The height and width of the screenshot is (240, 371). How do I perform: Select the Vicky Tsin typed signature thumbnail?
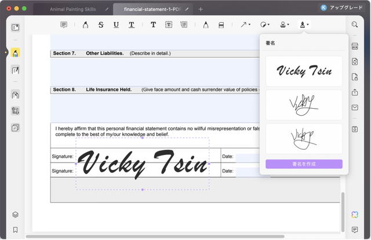(x=304, y=71)
